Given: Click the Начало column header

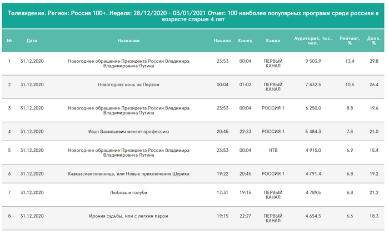Looking at the screenshot, I should point(222,41).
